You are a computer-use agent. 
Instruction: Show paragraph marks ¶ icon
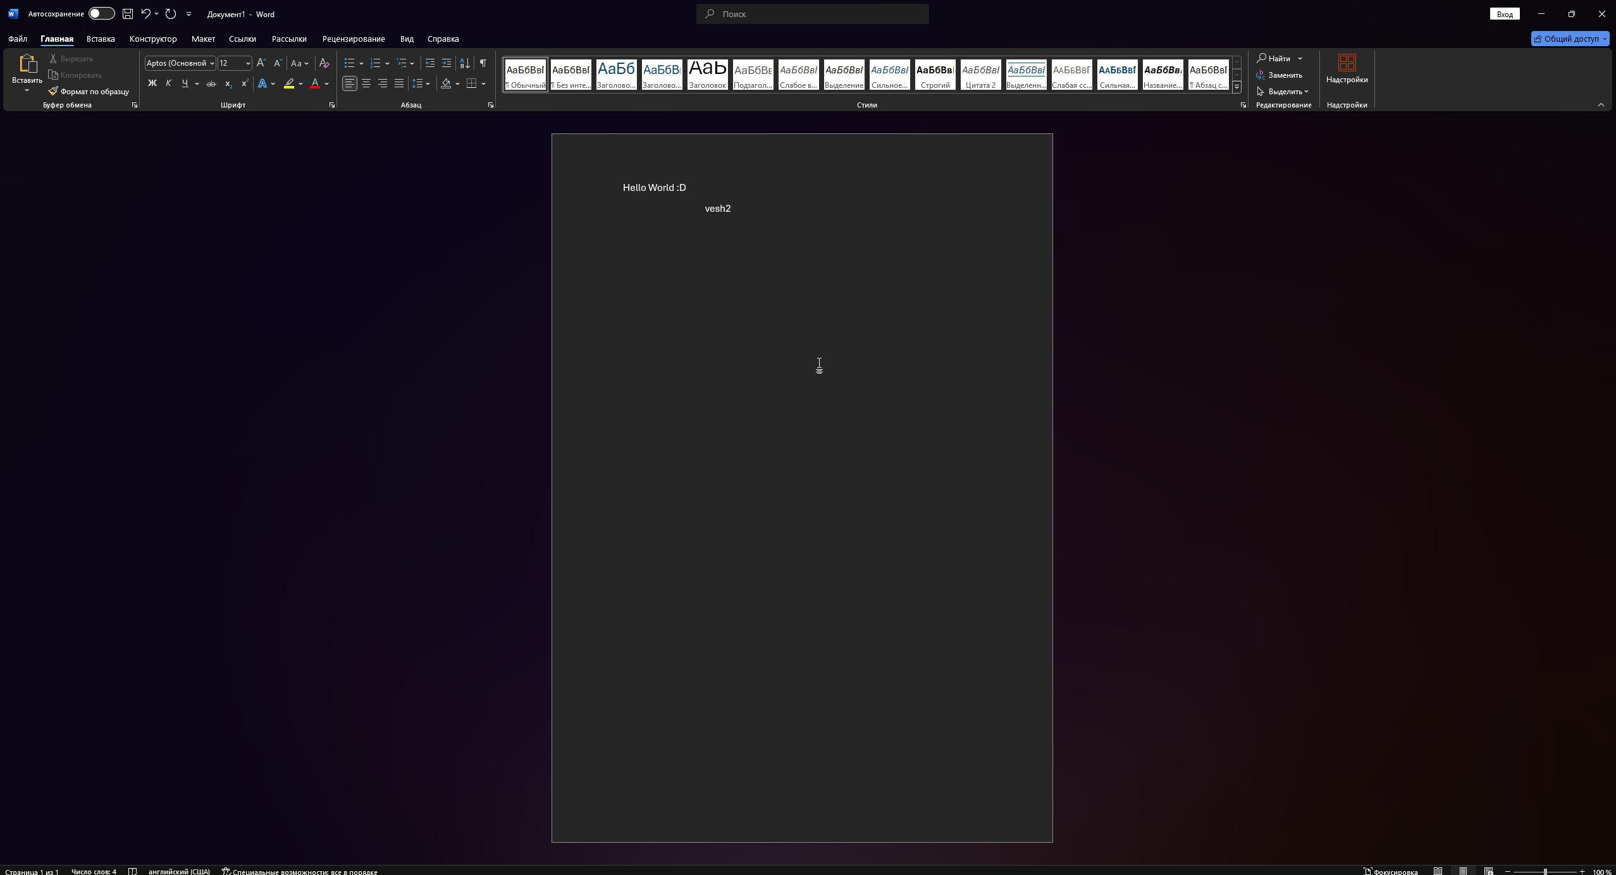click(x=483, y=63)
